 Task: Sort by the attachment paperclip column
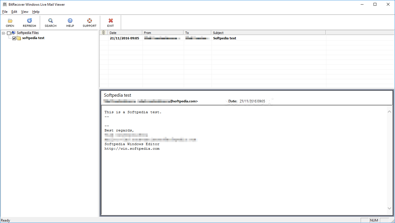[x=104, y=33]
